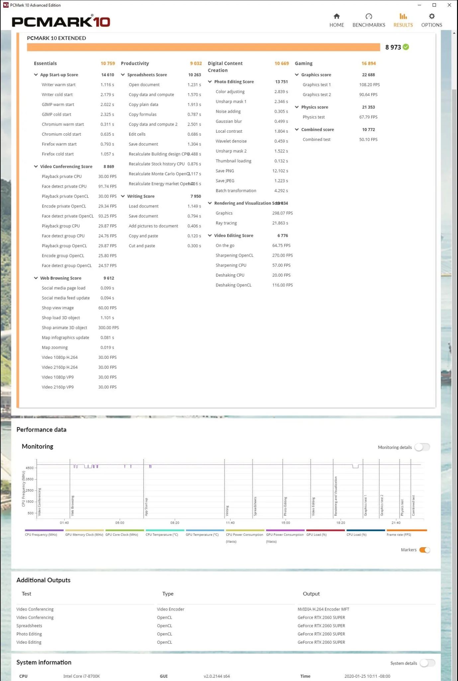Collapse Spreadsheets Score section

click(123, 75)
